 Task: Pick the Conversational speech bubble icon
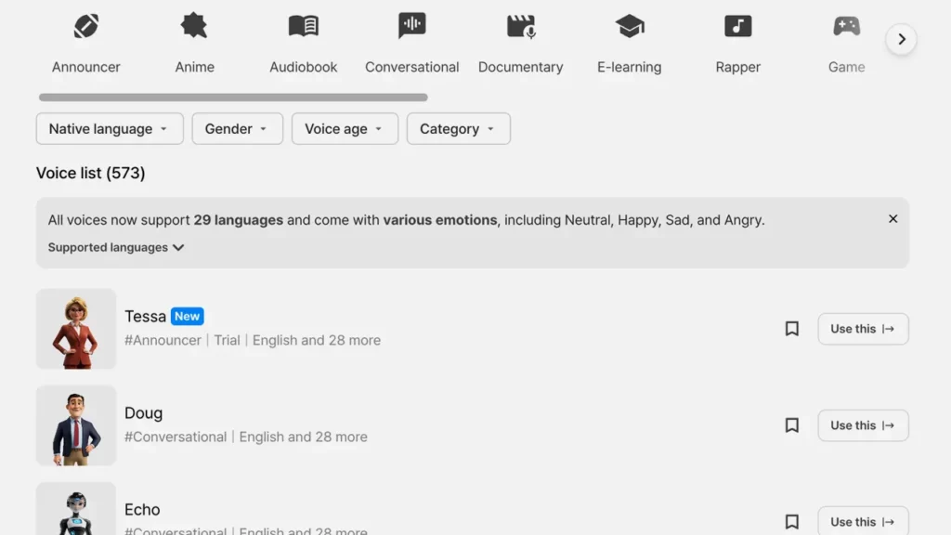click(x=411, y=25)
